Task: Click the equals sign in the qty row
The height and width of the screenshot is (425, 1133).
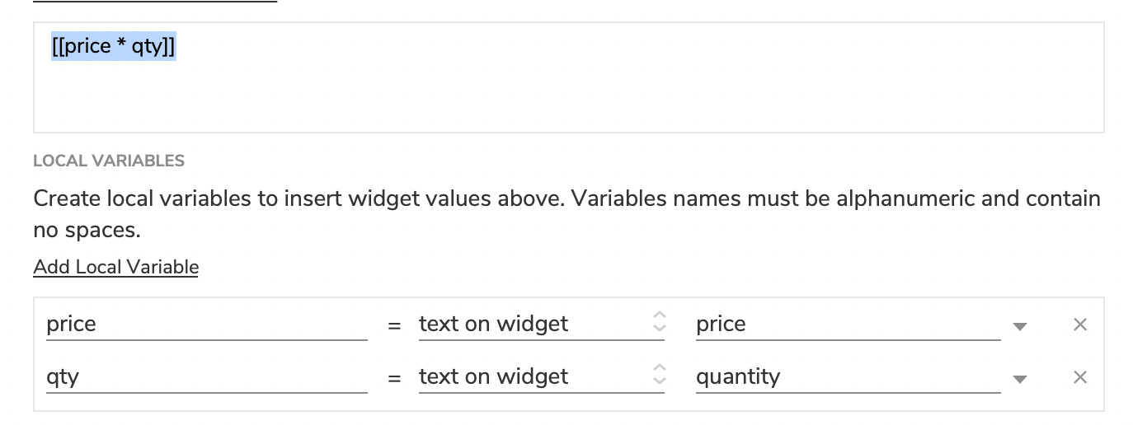Action: pos(394,378)
